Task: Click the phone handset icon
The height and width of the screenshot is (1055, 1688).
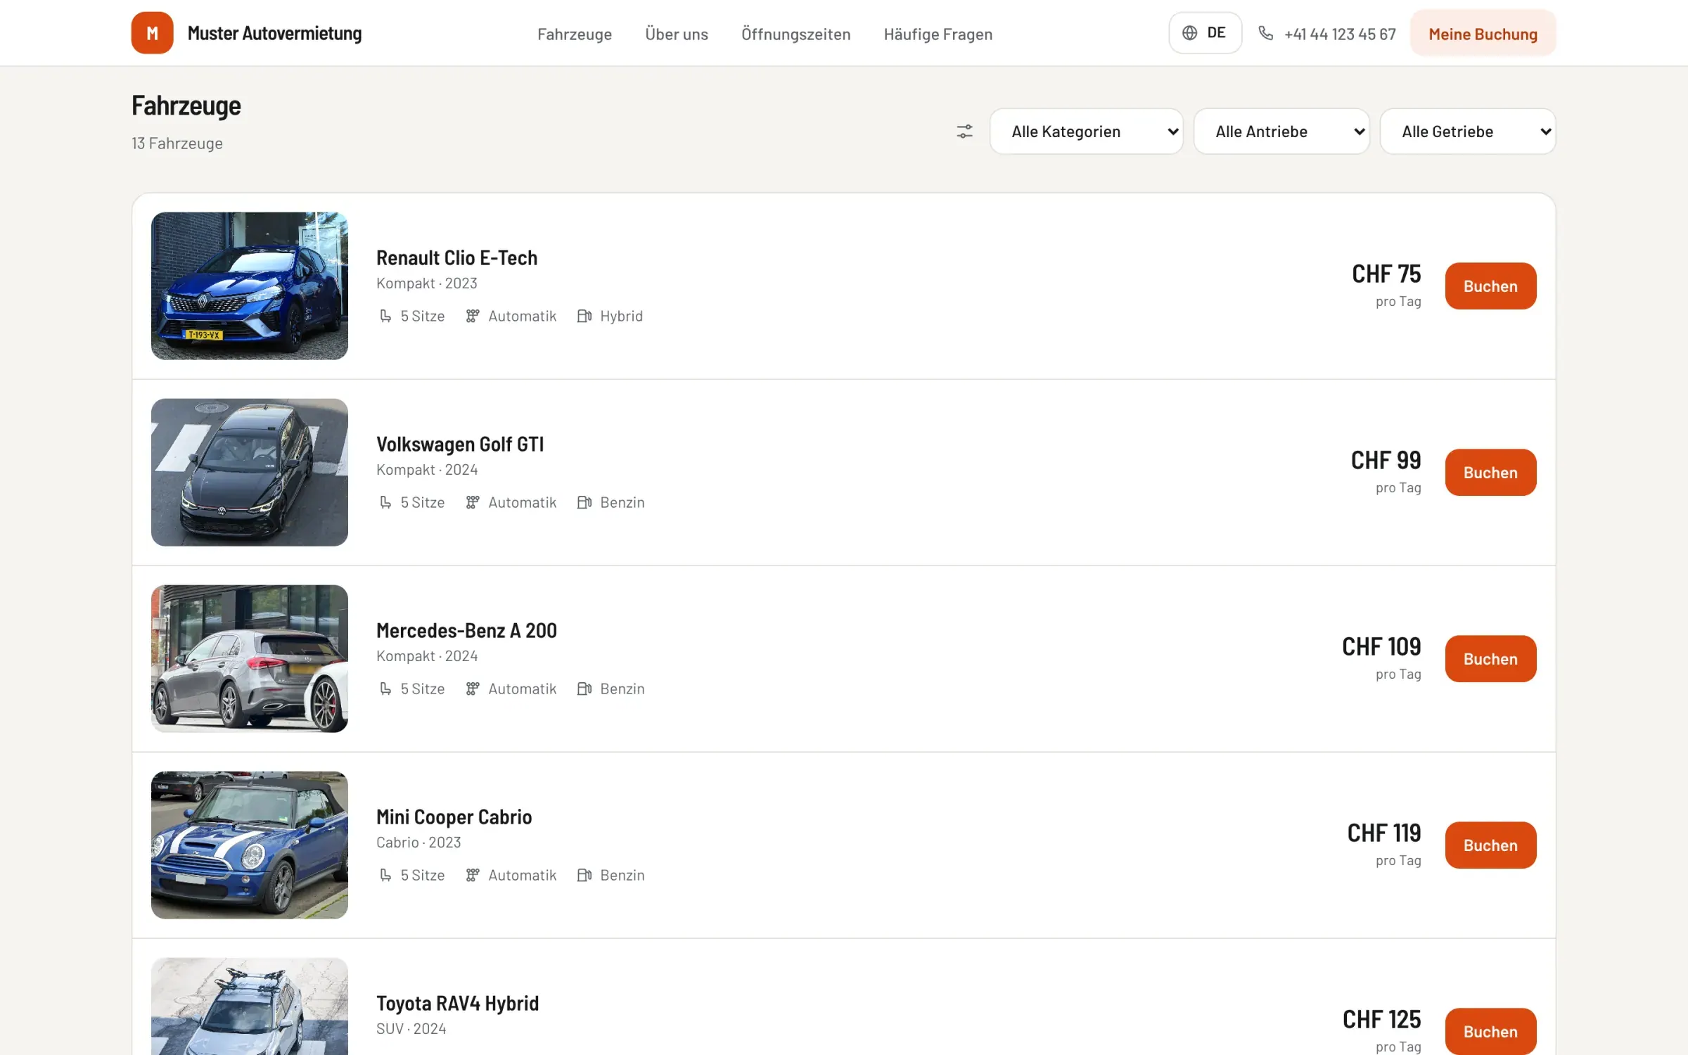Action: [x=1265, y=33]
